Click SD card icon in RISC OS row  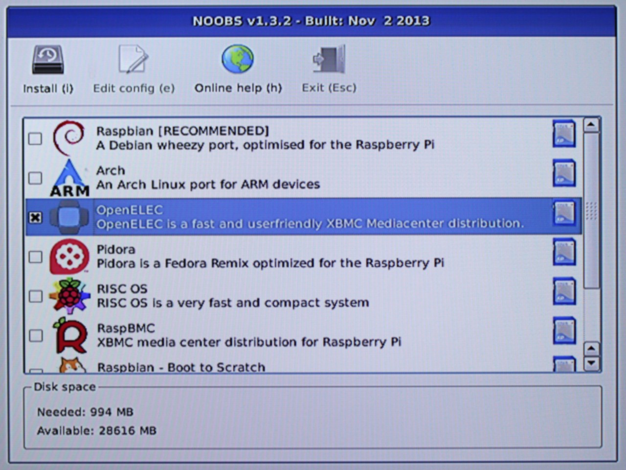tap(564, 291)
